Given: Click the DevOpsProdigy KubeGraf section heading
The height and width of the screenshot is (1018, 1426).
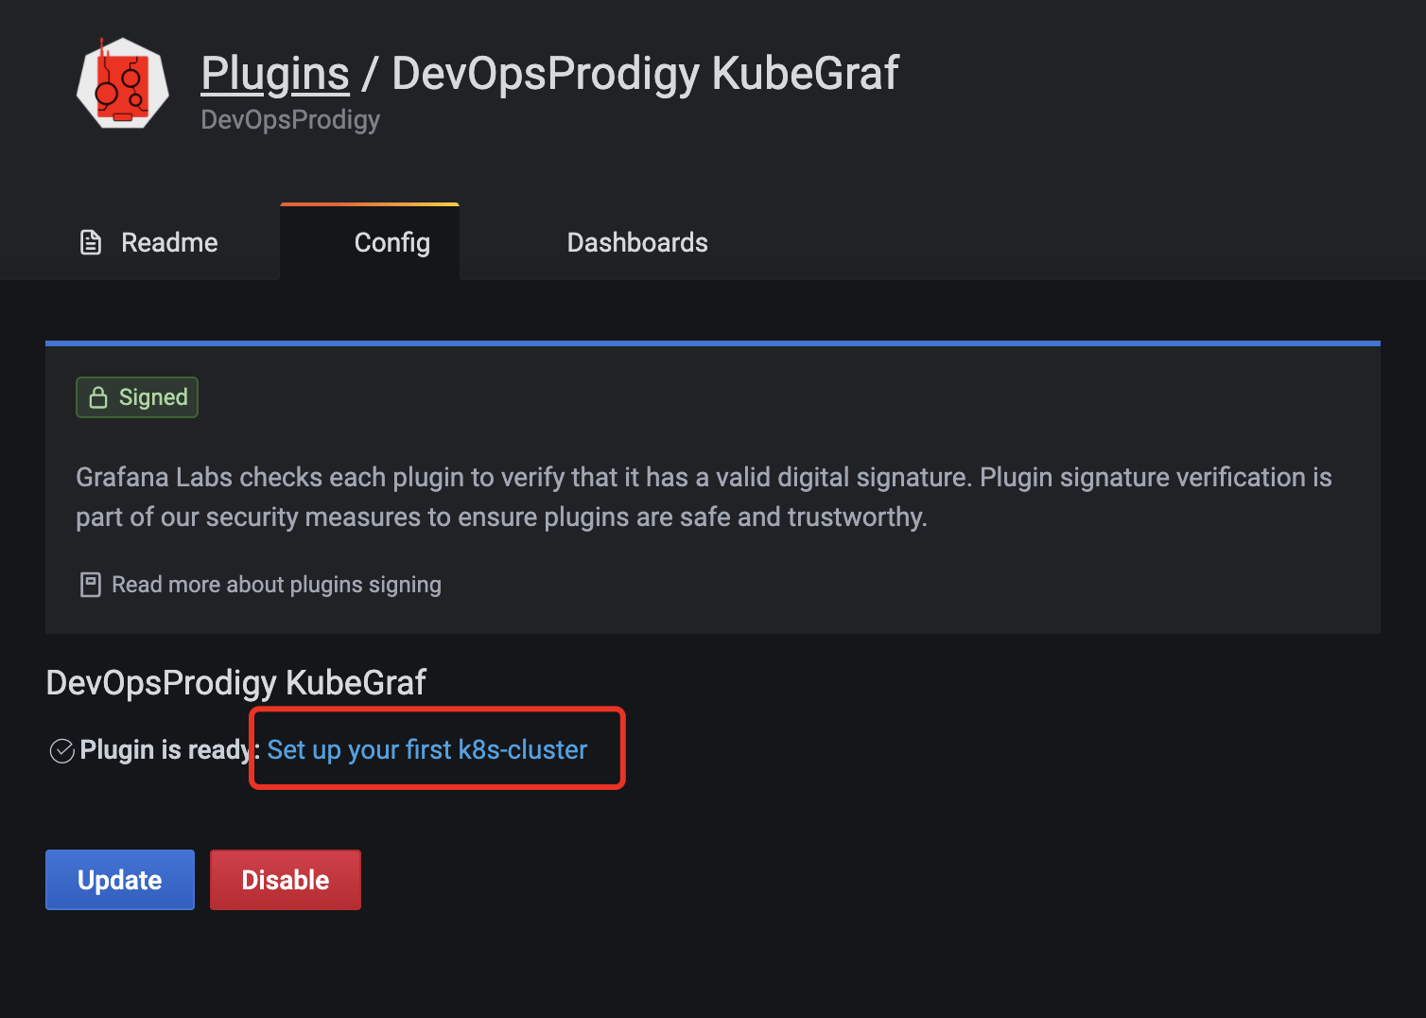Looking at the screenshot, I should coord(236,683).
